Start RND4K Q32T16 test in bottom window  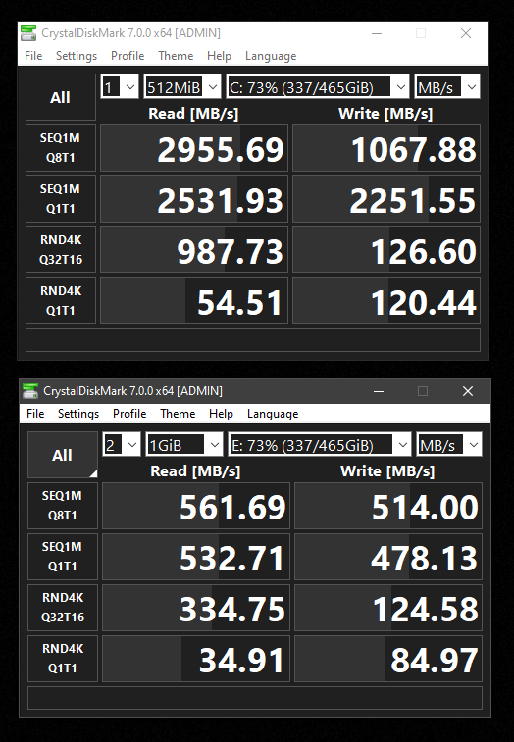(x=63, y=608)
